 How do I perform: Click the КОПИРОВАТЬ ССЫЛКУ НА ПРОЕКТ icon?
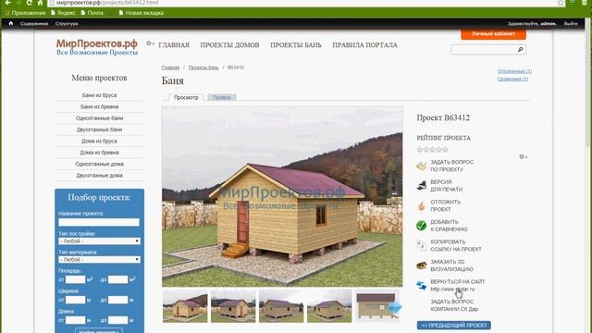tap(422, 245)
